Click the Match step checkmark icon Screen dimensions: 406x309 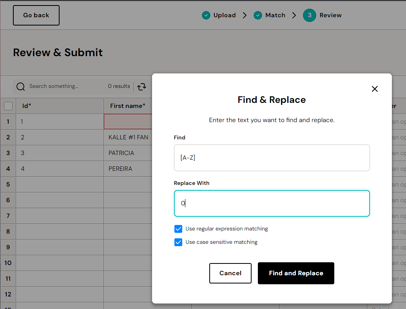click(258, 15)
